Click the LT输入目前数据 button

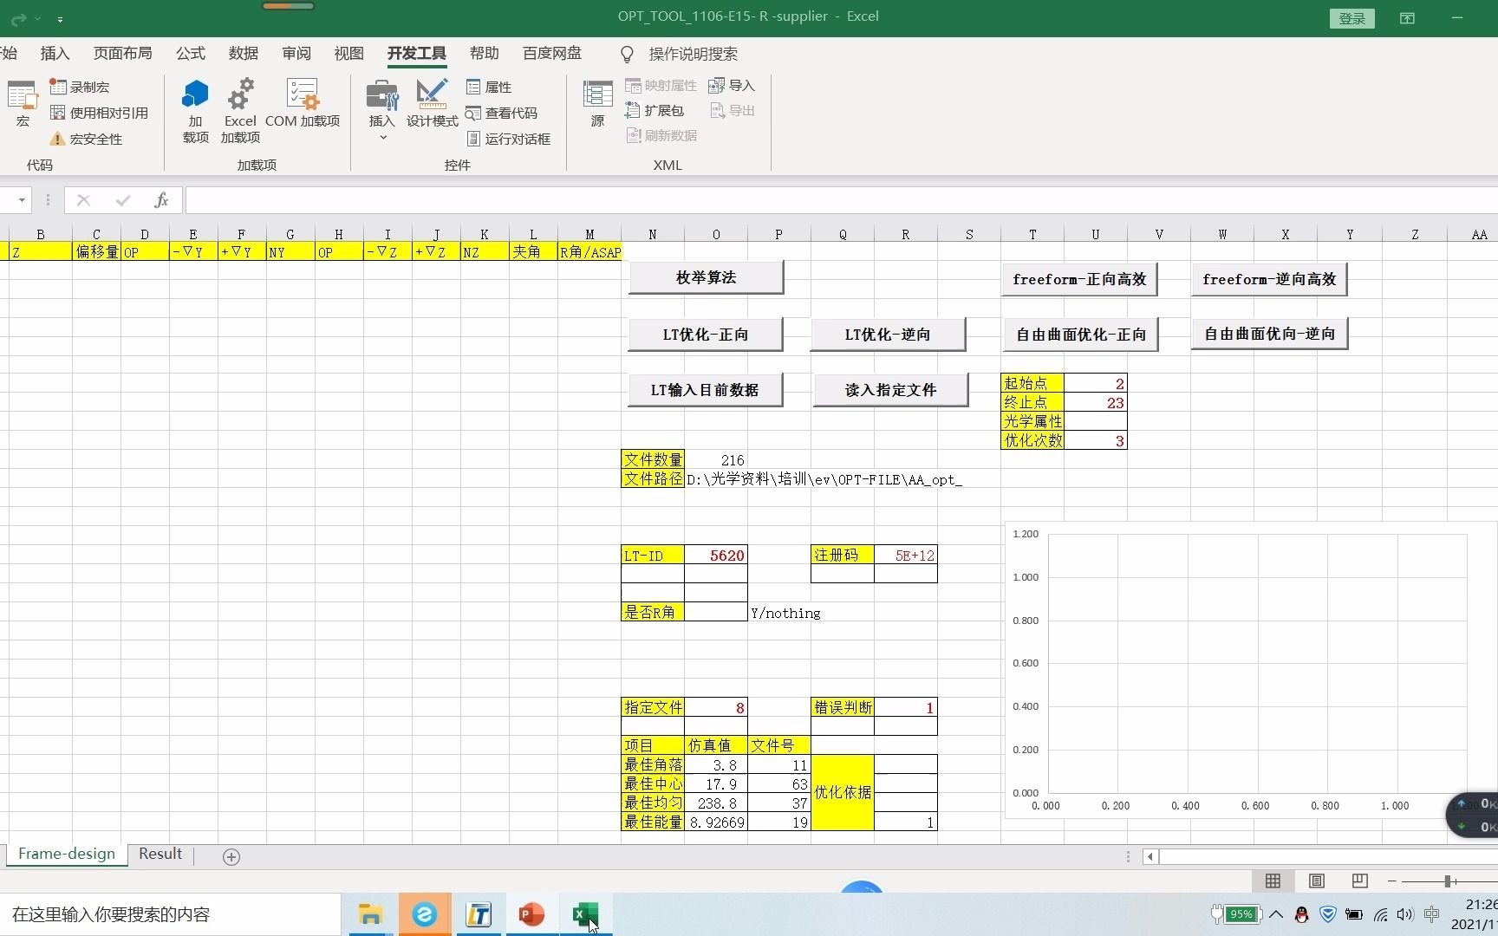[x=705, y=390]
